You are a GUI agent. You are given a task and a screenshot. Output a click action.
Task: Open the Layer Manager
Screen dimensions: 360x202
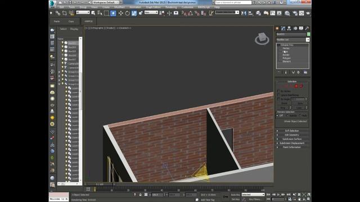pyautogui.click(x=259, y=13)
